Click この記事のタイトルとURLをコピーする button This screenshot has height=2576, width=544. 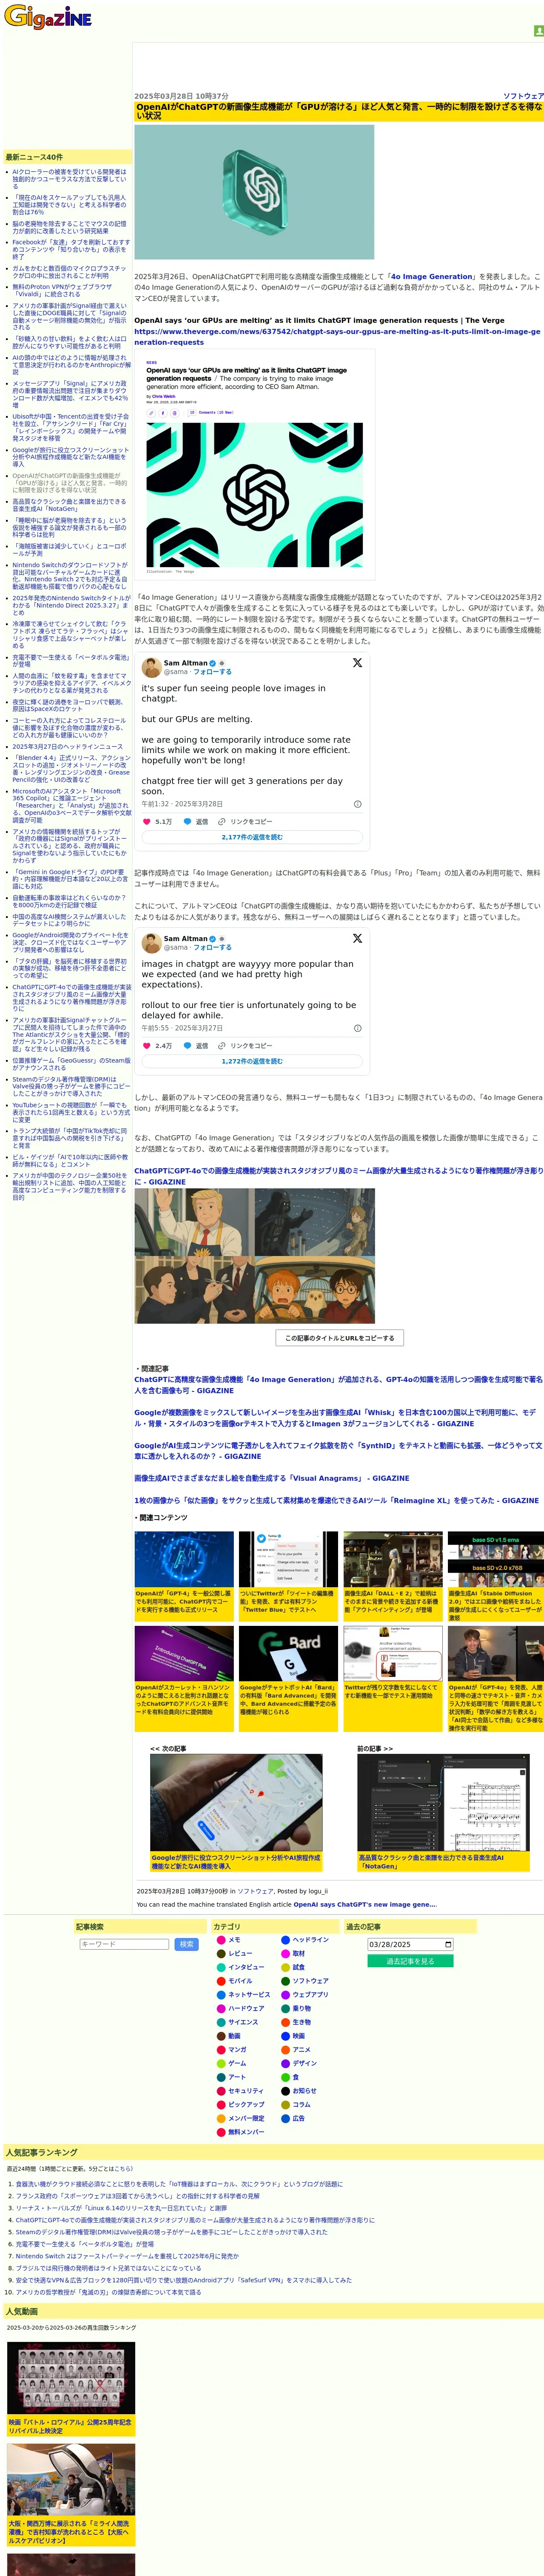(339, 1337)
